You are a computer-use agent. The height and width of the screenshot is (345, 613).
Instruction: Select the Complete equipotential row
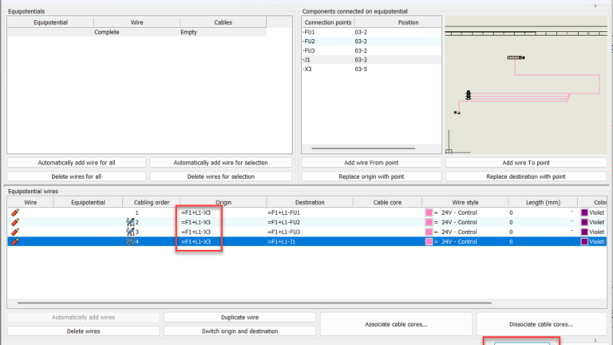click(136, 32)
